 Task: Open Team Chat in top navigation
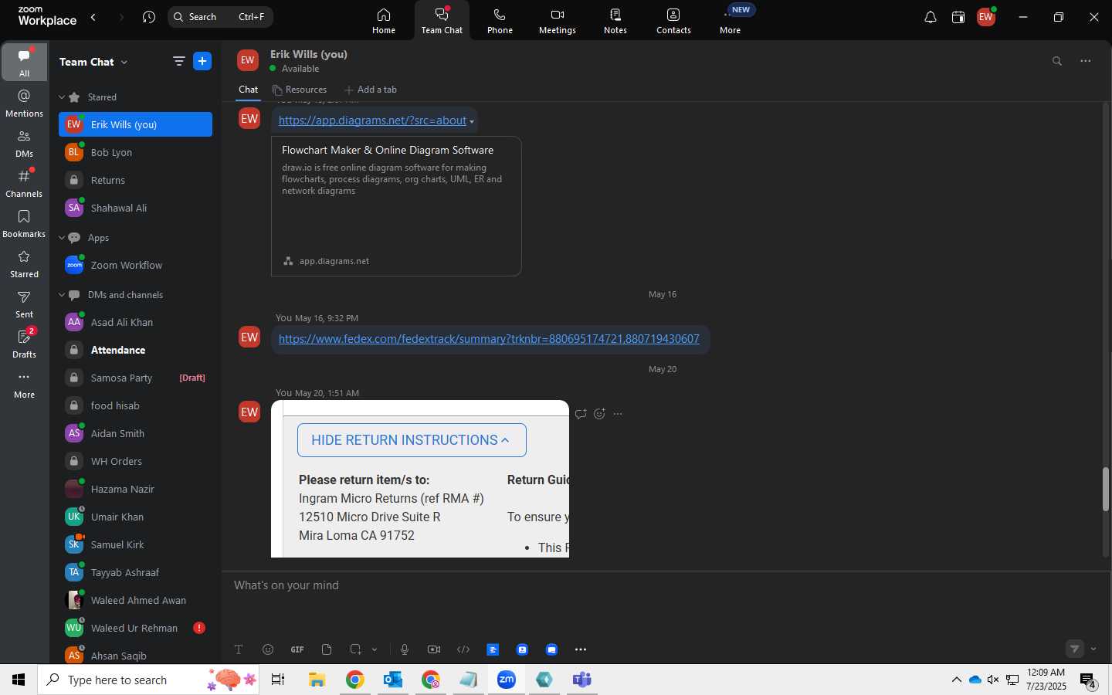[442, 21]
